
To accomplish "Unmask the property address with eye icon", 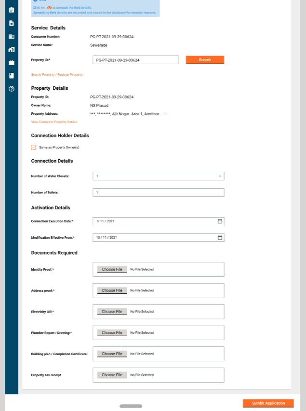I will point(165,114).
